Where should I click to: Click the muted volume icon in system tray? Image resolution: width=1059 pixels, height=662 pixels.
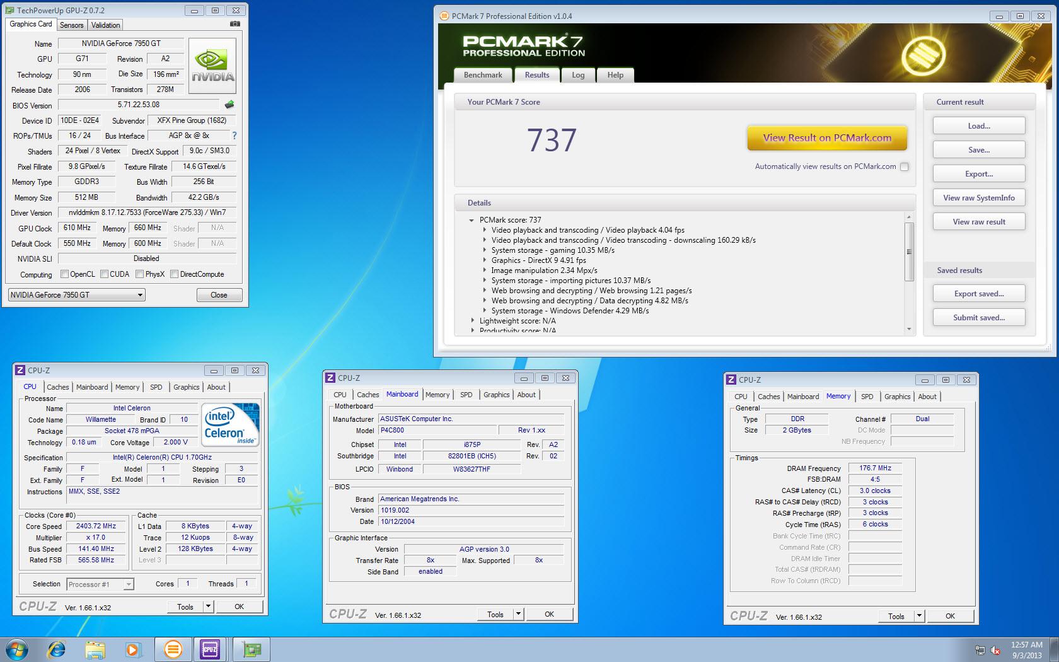pos(995,650)
